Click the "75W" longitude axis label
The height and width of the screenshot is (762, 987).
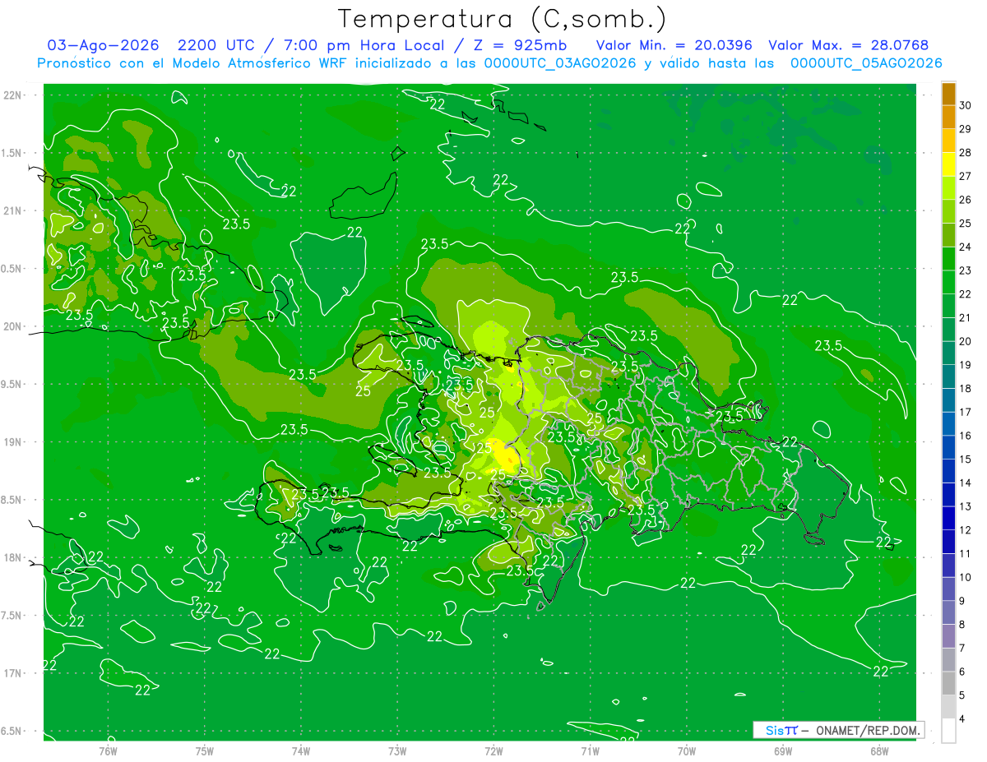(205, 750)
